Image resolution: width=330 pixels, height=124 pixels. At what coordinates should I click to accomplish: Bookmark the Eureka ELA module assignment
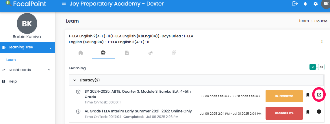[x=308, y=95]
